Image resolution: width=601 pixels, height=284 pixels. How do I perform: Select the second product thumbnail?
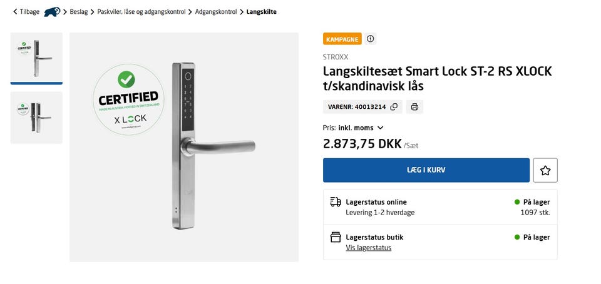36,118
